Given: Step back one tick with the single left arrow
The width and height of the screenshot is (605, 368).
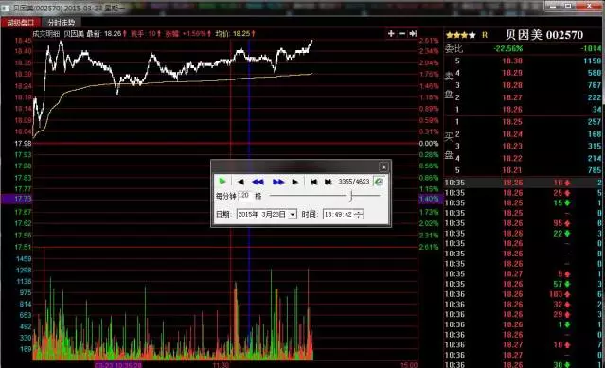Looking at the screenshot, I should tap(240, 182).
